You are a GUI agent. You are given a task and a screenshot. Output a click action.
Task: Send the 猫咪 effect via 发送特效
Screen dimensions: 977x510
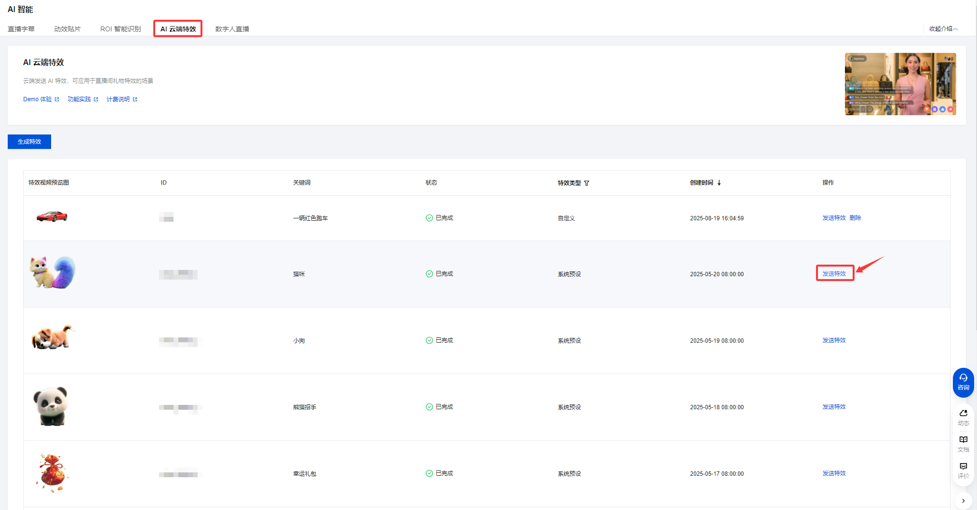coord(834,274)
